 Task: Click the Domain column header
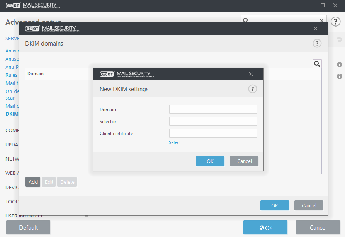[x=35, y=73]
